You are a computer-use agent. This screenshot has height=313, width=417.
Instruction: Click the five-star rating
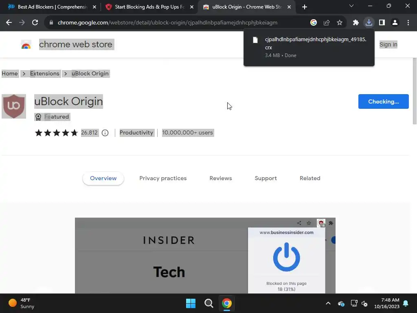point(56,133)
